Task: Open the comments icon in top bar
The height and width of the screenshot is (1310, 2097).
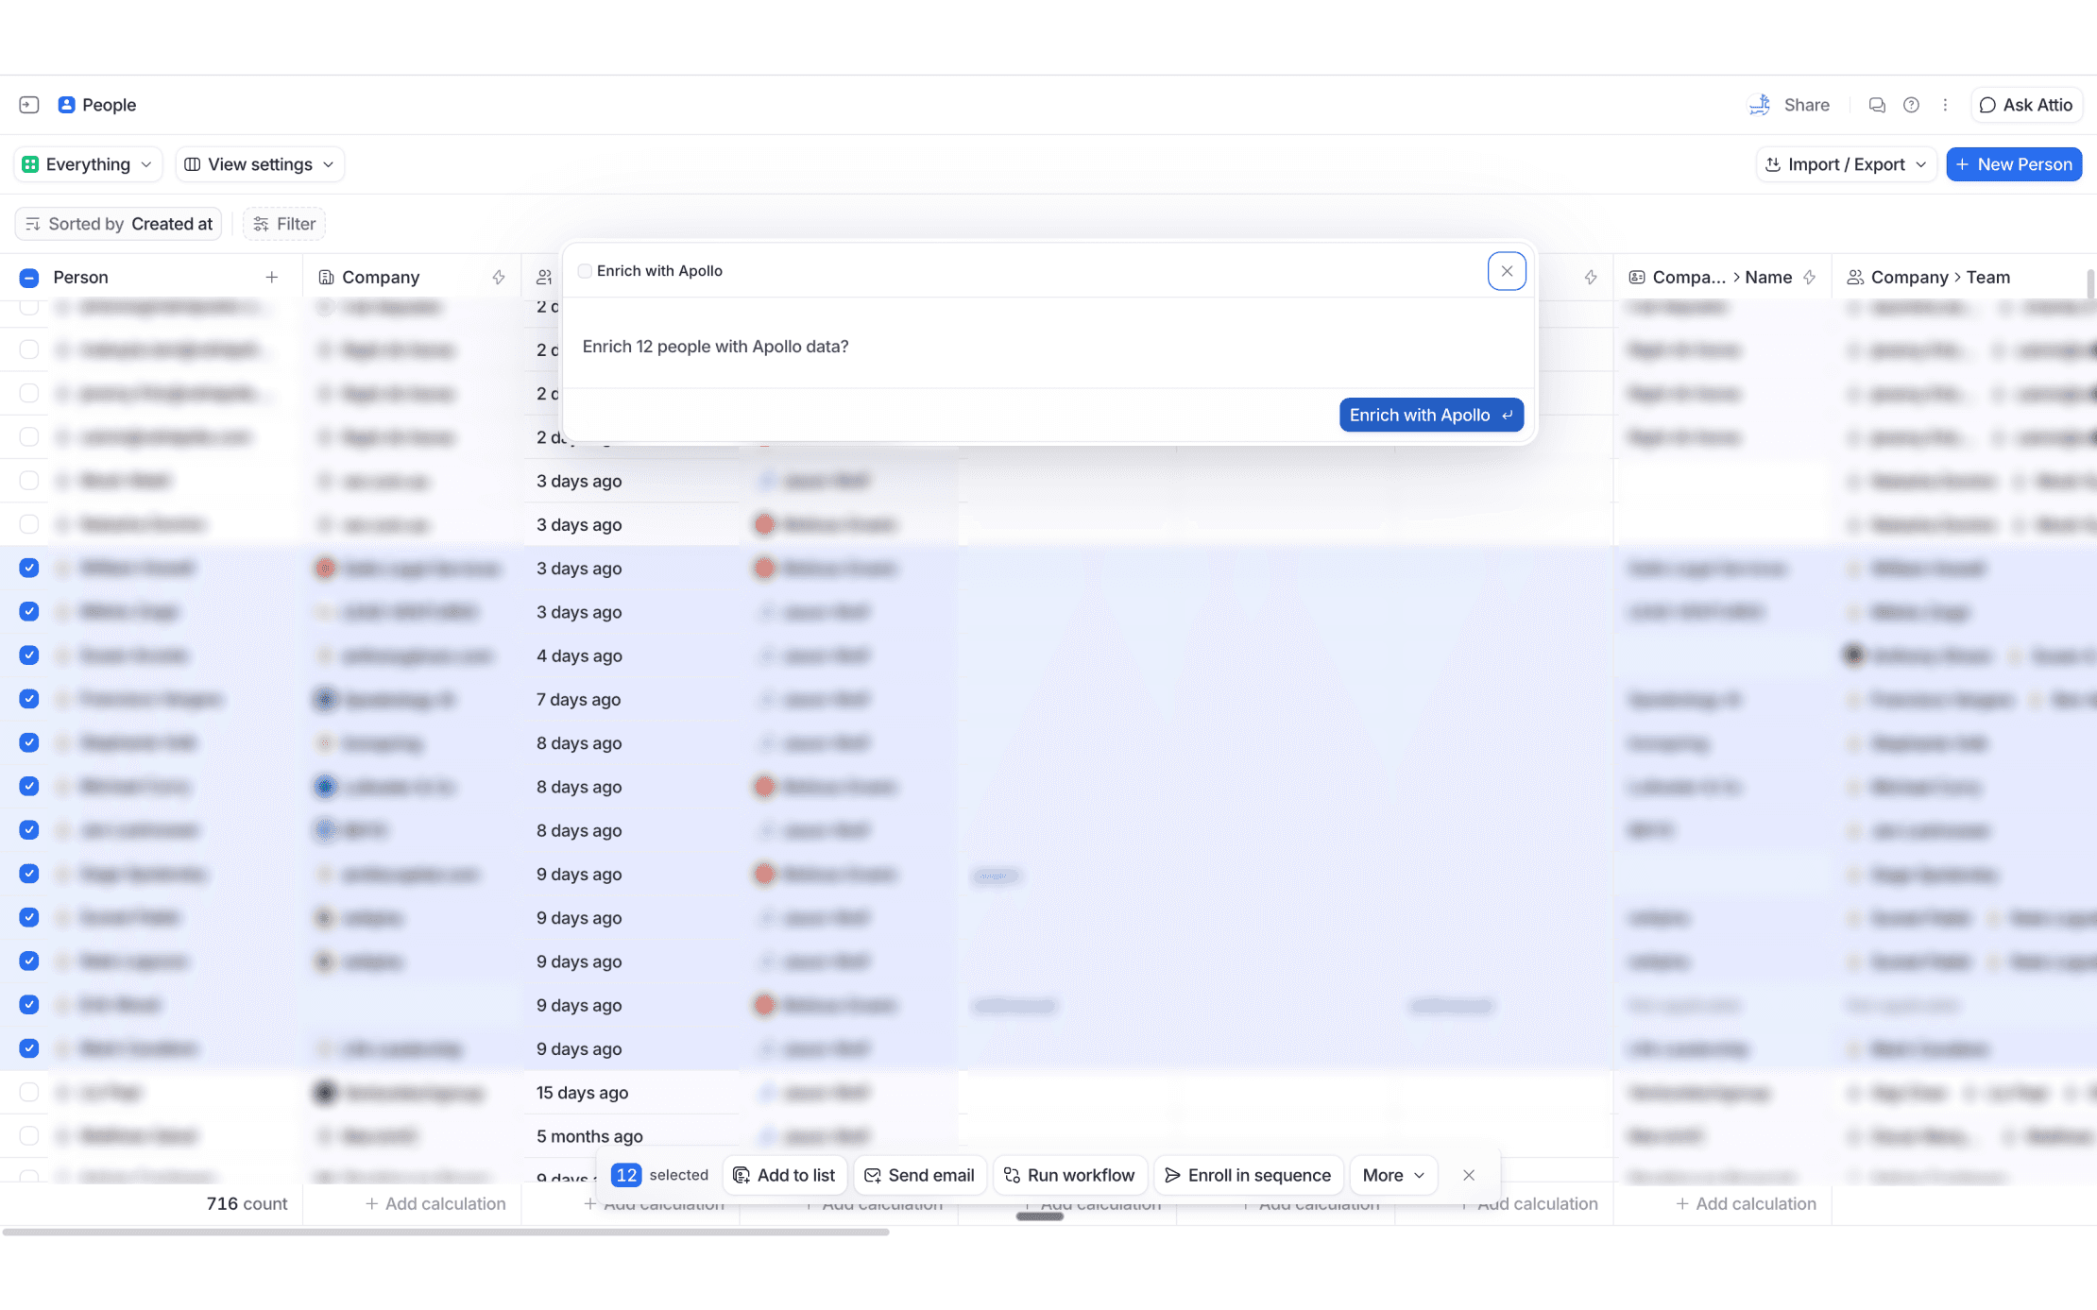Action: (x=1876, y=105)
